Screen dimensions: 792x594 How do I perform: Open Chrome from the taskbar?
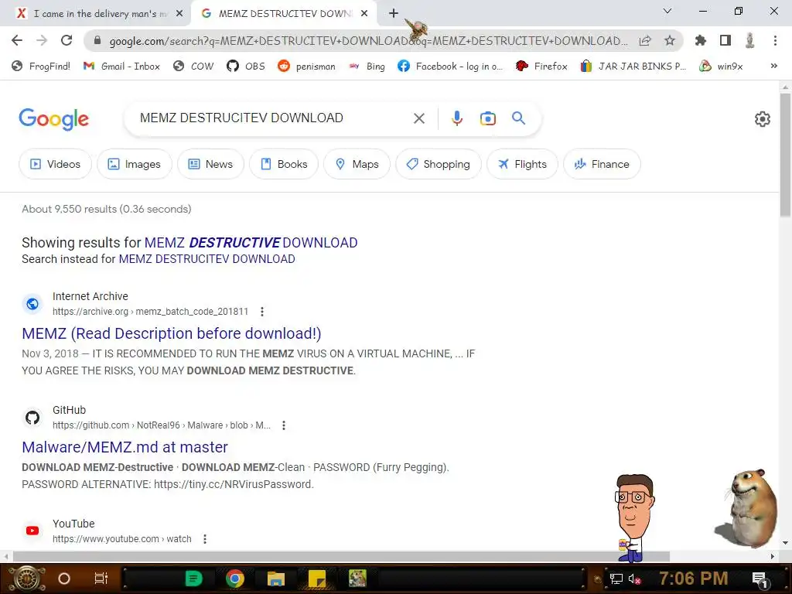[x=235, y=579]
